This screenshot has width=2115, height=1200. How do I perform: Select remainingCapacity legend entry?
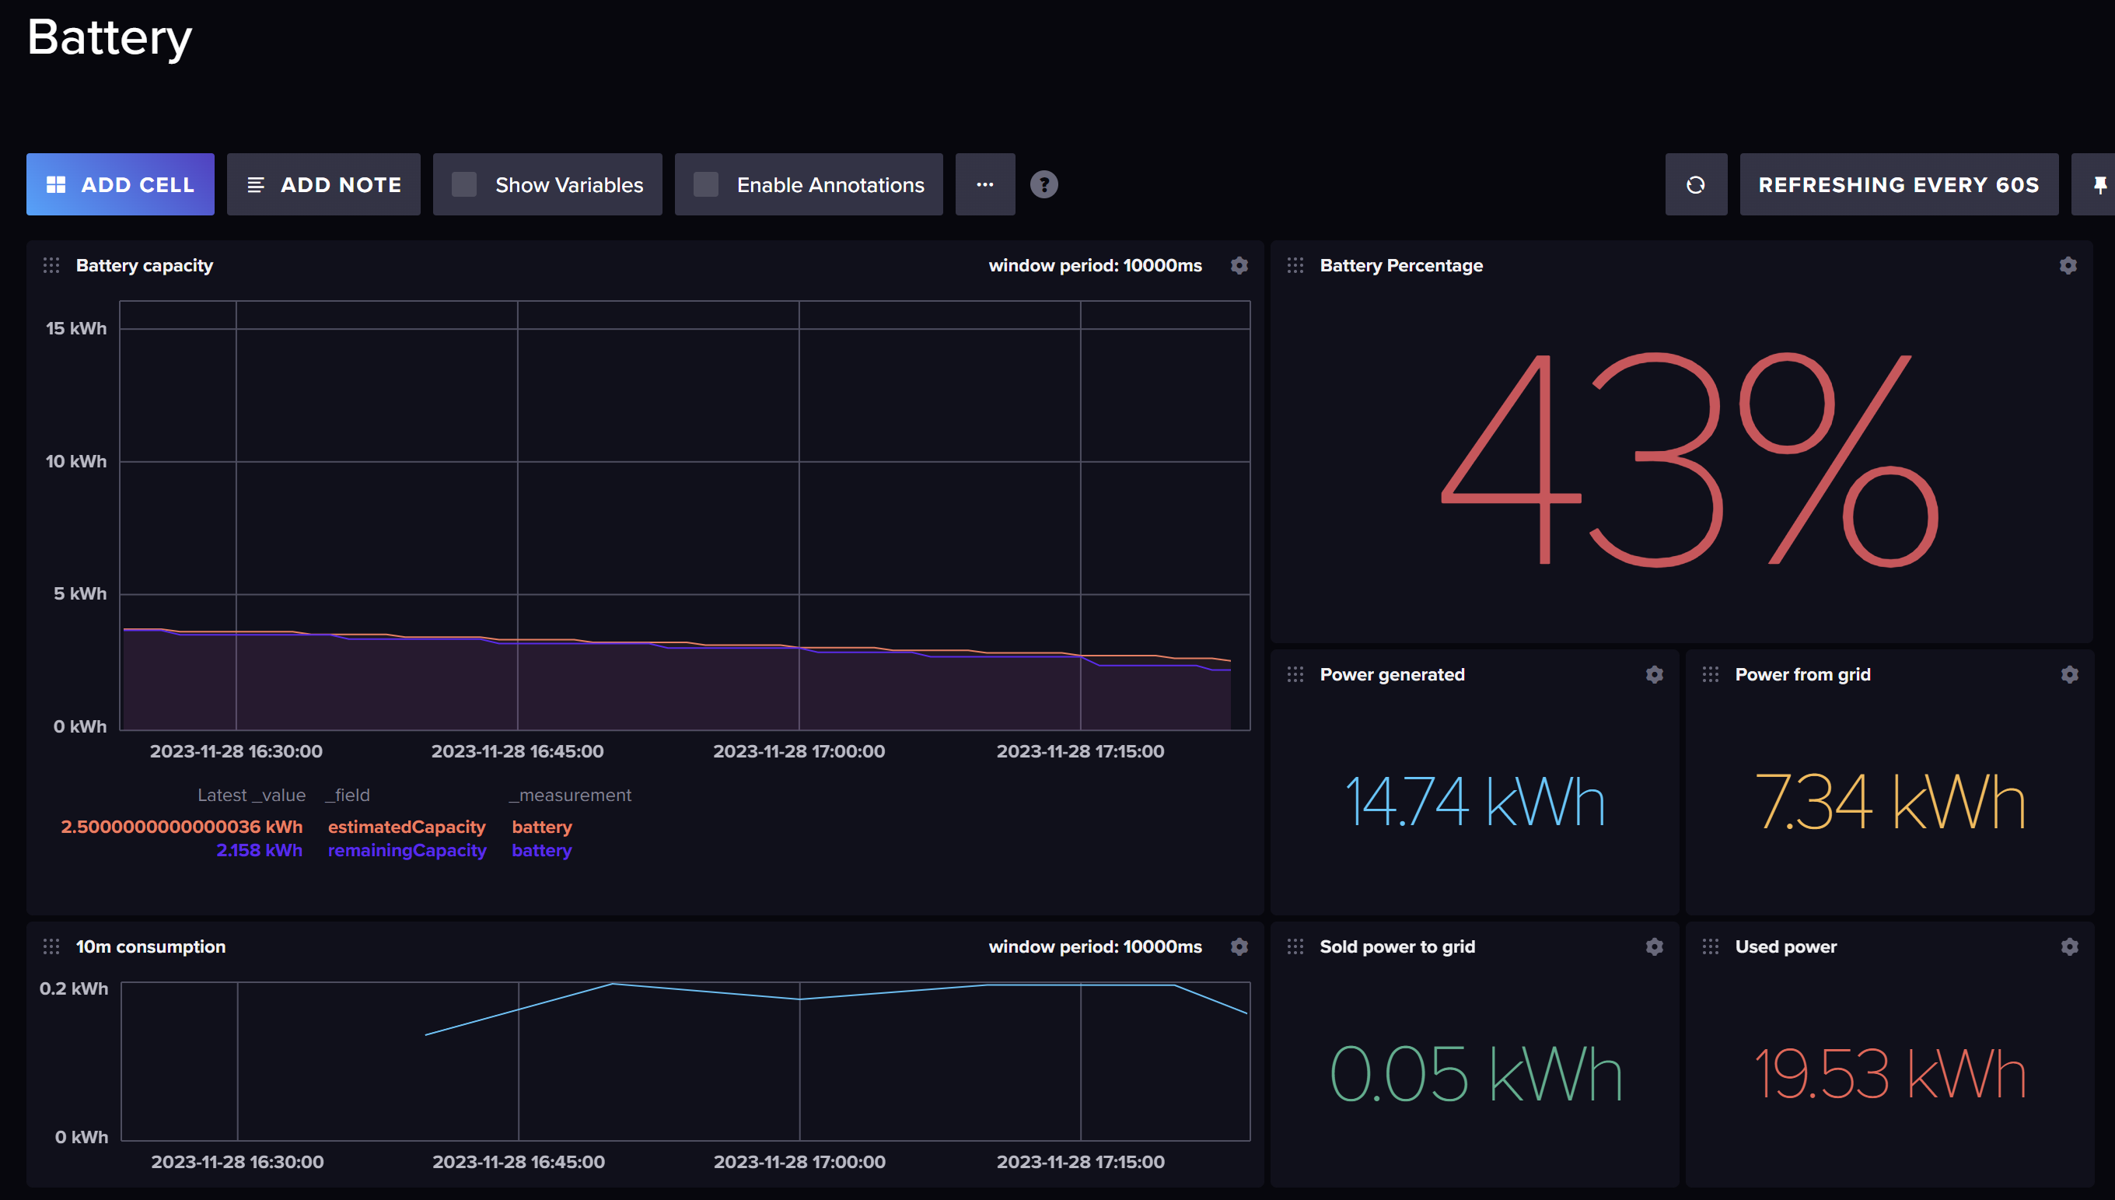(406, 850)
